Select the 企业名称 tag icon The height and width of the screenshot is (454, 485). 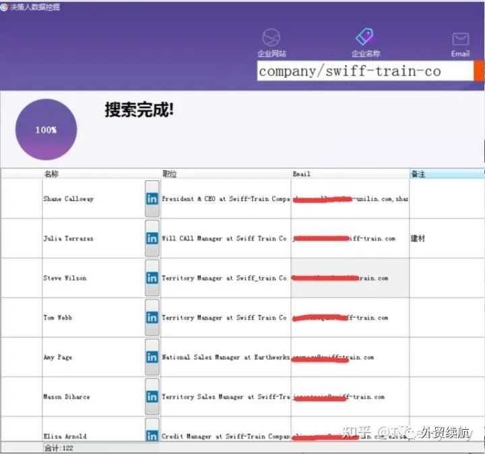click(365, 37)
